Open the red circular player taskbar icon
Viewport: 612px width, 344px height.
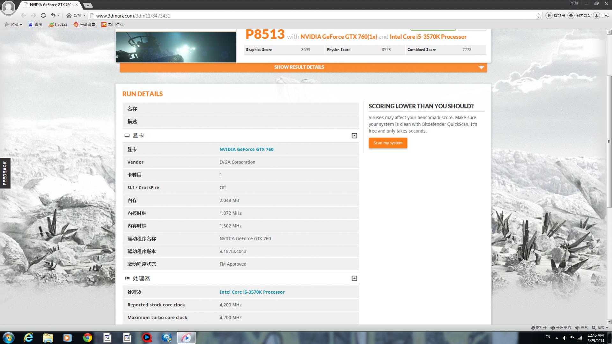coord(147,338)
